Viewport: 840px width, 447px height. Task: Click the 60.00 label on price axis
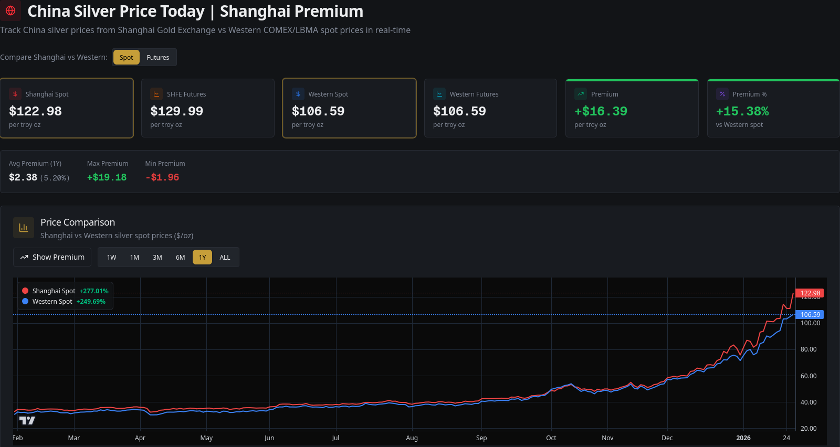(808, 376)
